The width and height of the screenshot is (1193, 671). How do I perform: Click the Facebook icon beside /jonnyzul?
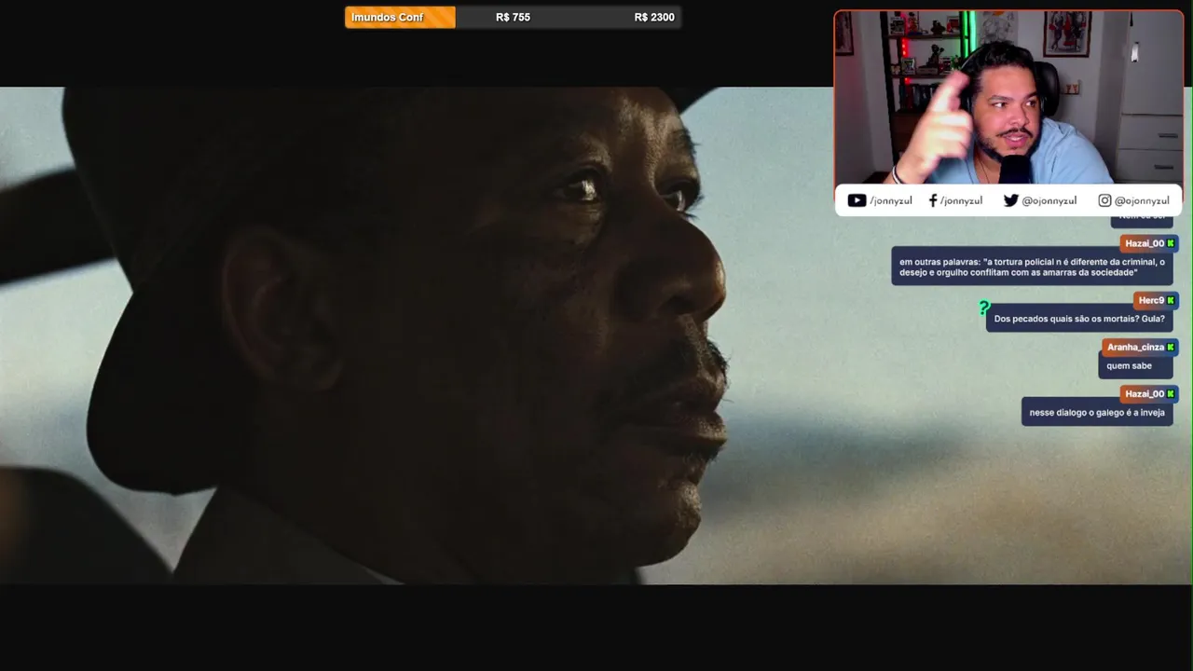[933, 200]
